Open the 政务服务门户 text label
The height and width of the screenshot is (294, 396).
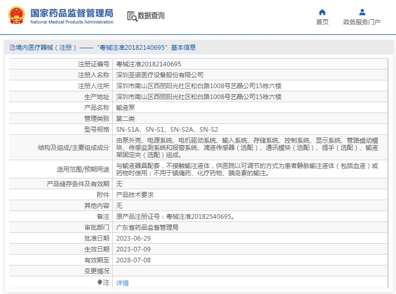coord(362,22)
